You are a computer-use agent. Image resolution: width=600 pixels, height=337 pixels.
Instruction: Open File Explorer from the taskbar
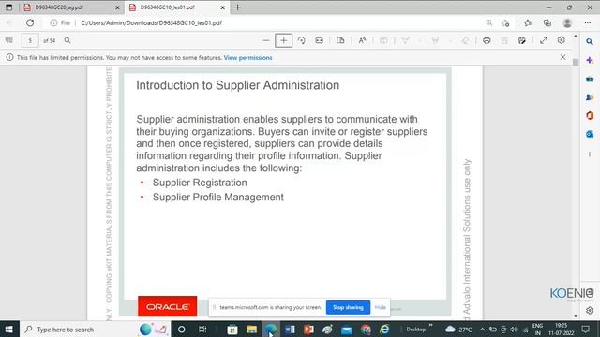tap(252, 329)
